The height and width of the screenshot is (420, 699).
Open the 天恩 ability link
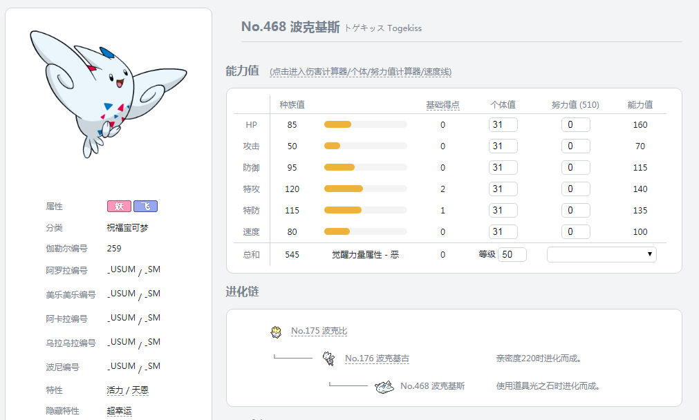[x=140, y=390]
